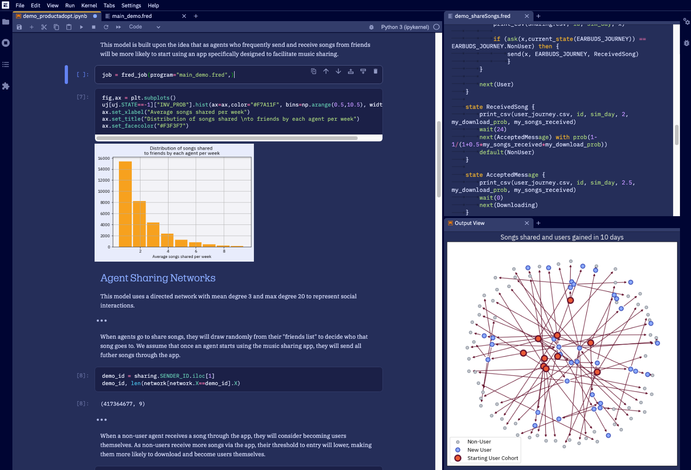691x470 pixels.
Task: Open the cell type Code dropdown
Action: [144, 27]
